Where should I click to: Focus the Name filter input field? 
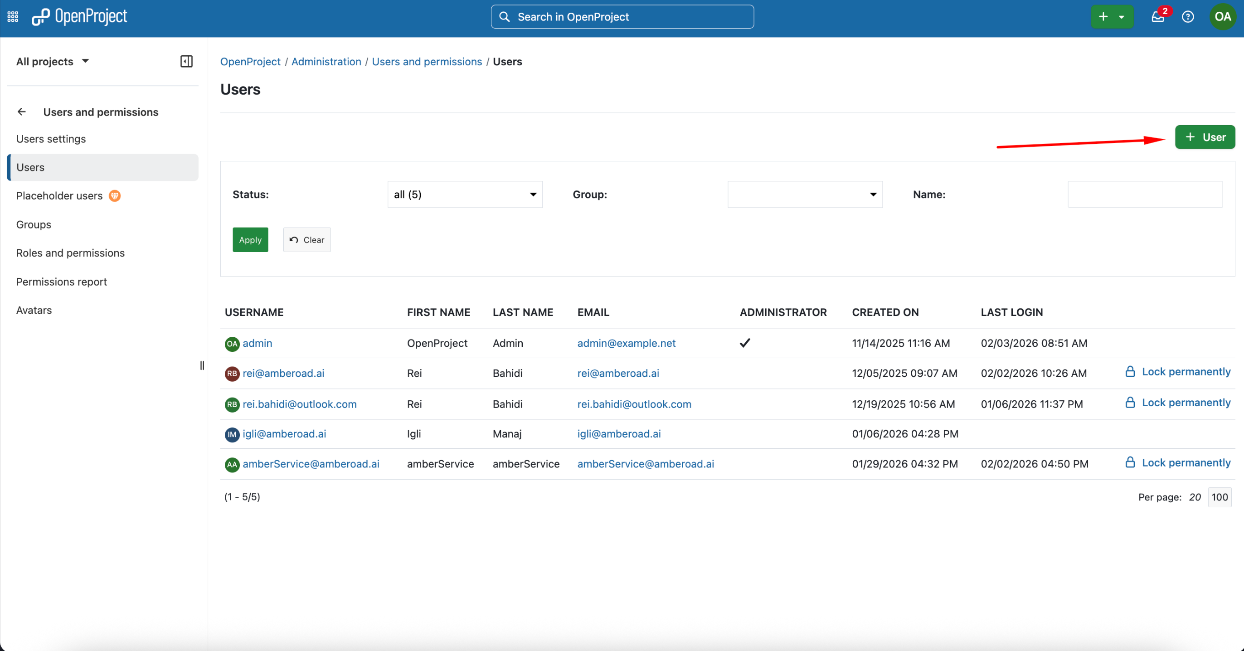(x=1145, y=194)
